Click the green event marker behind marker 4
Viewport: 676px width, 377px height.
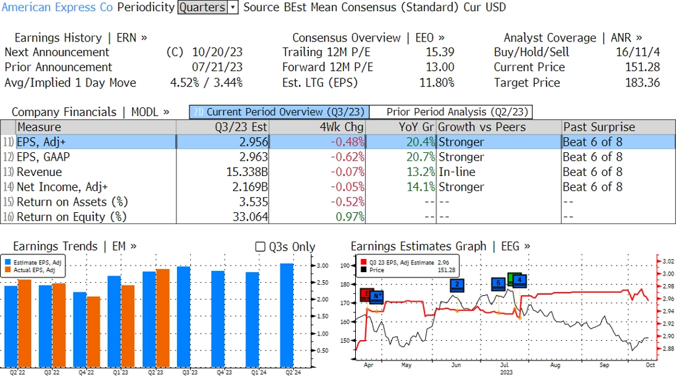(x=511, y=279)
